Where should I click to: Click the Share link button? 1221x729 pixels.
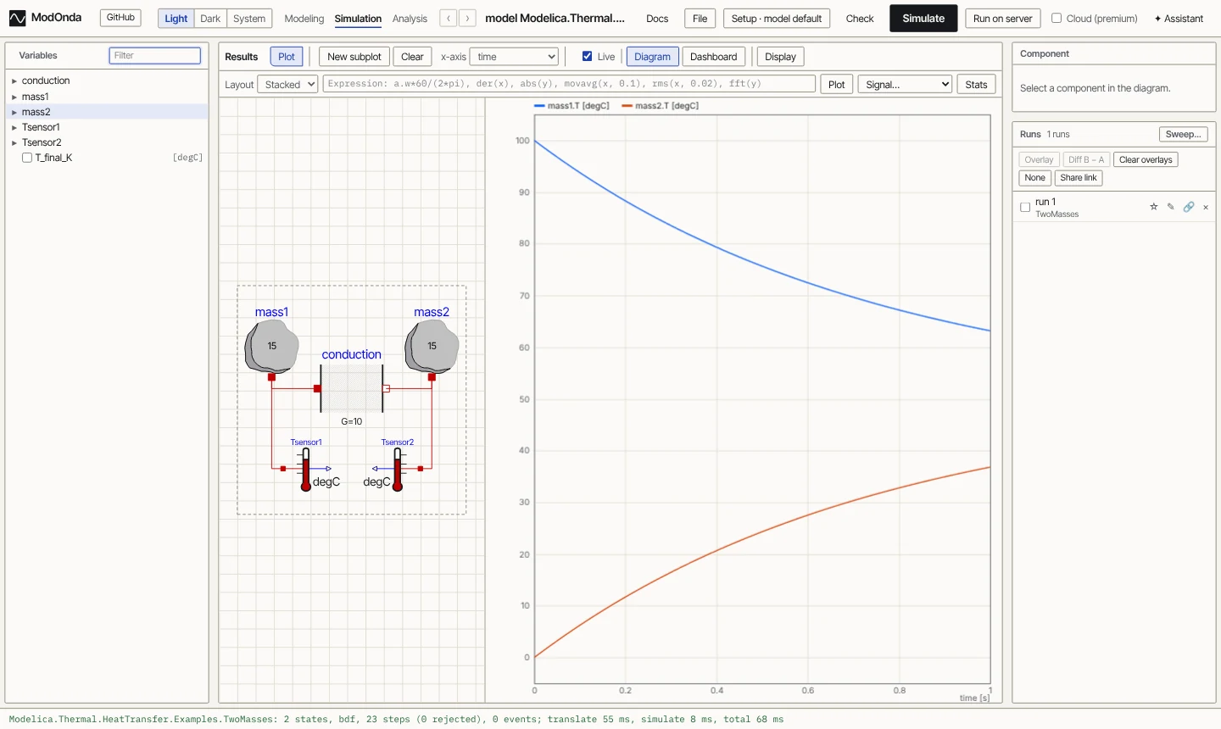click(1079, 178)
